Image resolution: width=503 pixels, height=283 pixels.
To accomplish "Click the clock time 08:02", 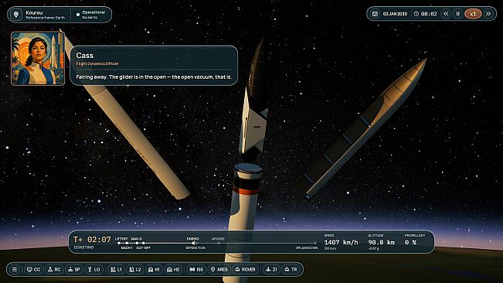I will tap(429, 14).
